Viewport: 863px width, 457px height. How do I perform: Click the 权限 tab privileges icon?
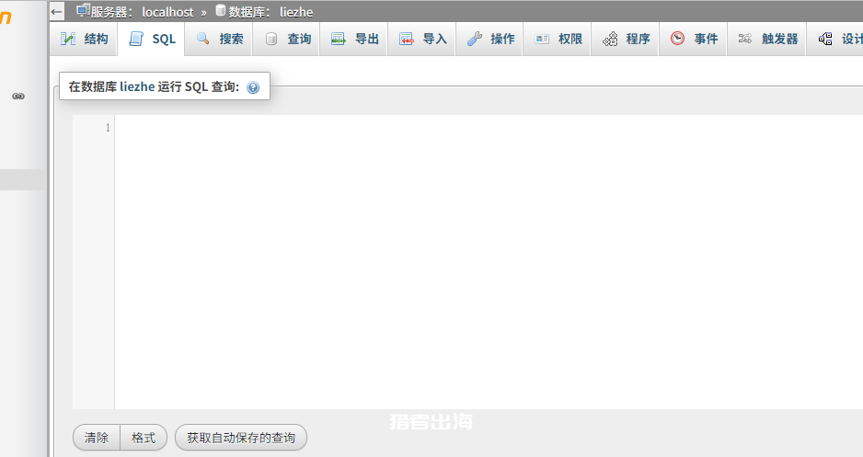542,39
